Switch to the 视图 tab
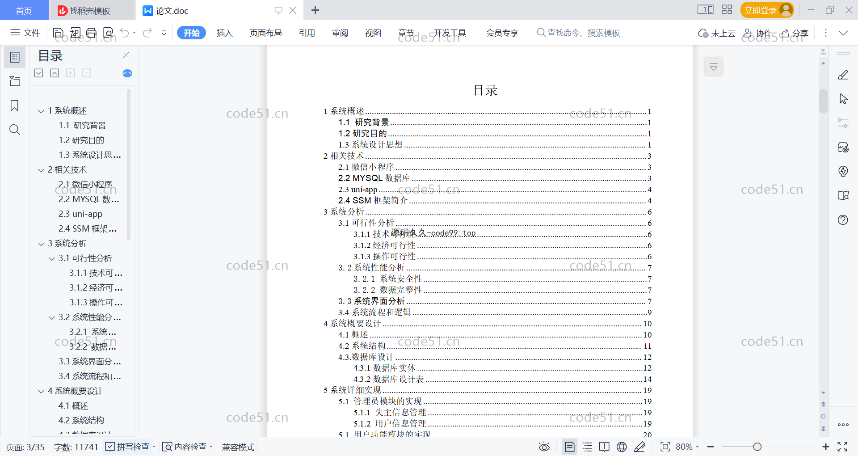The height and width of the screenshot is (456, 858). 373,33
